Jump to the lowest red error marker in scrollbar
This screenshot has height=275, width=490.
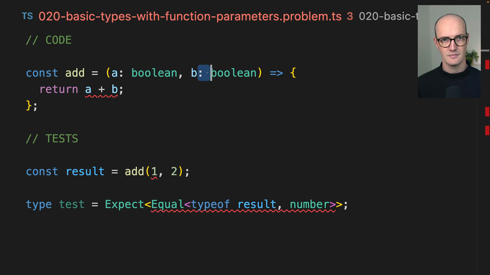(487, 130)
